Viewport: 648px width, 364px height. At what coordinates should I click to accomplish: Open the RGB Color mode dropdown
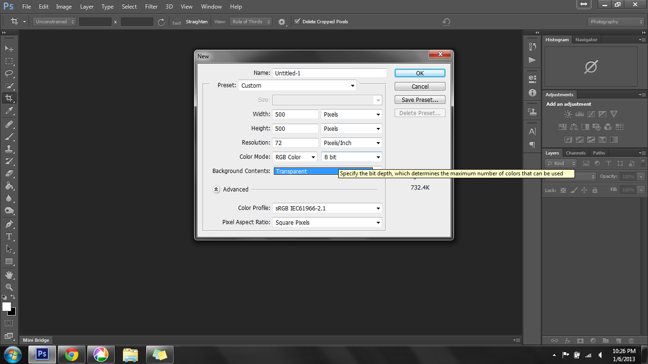click(295, 157)
